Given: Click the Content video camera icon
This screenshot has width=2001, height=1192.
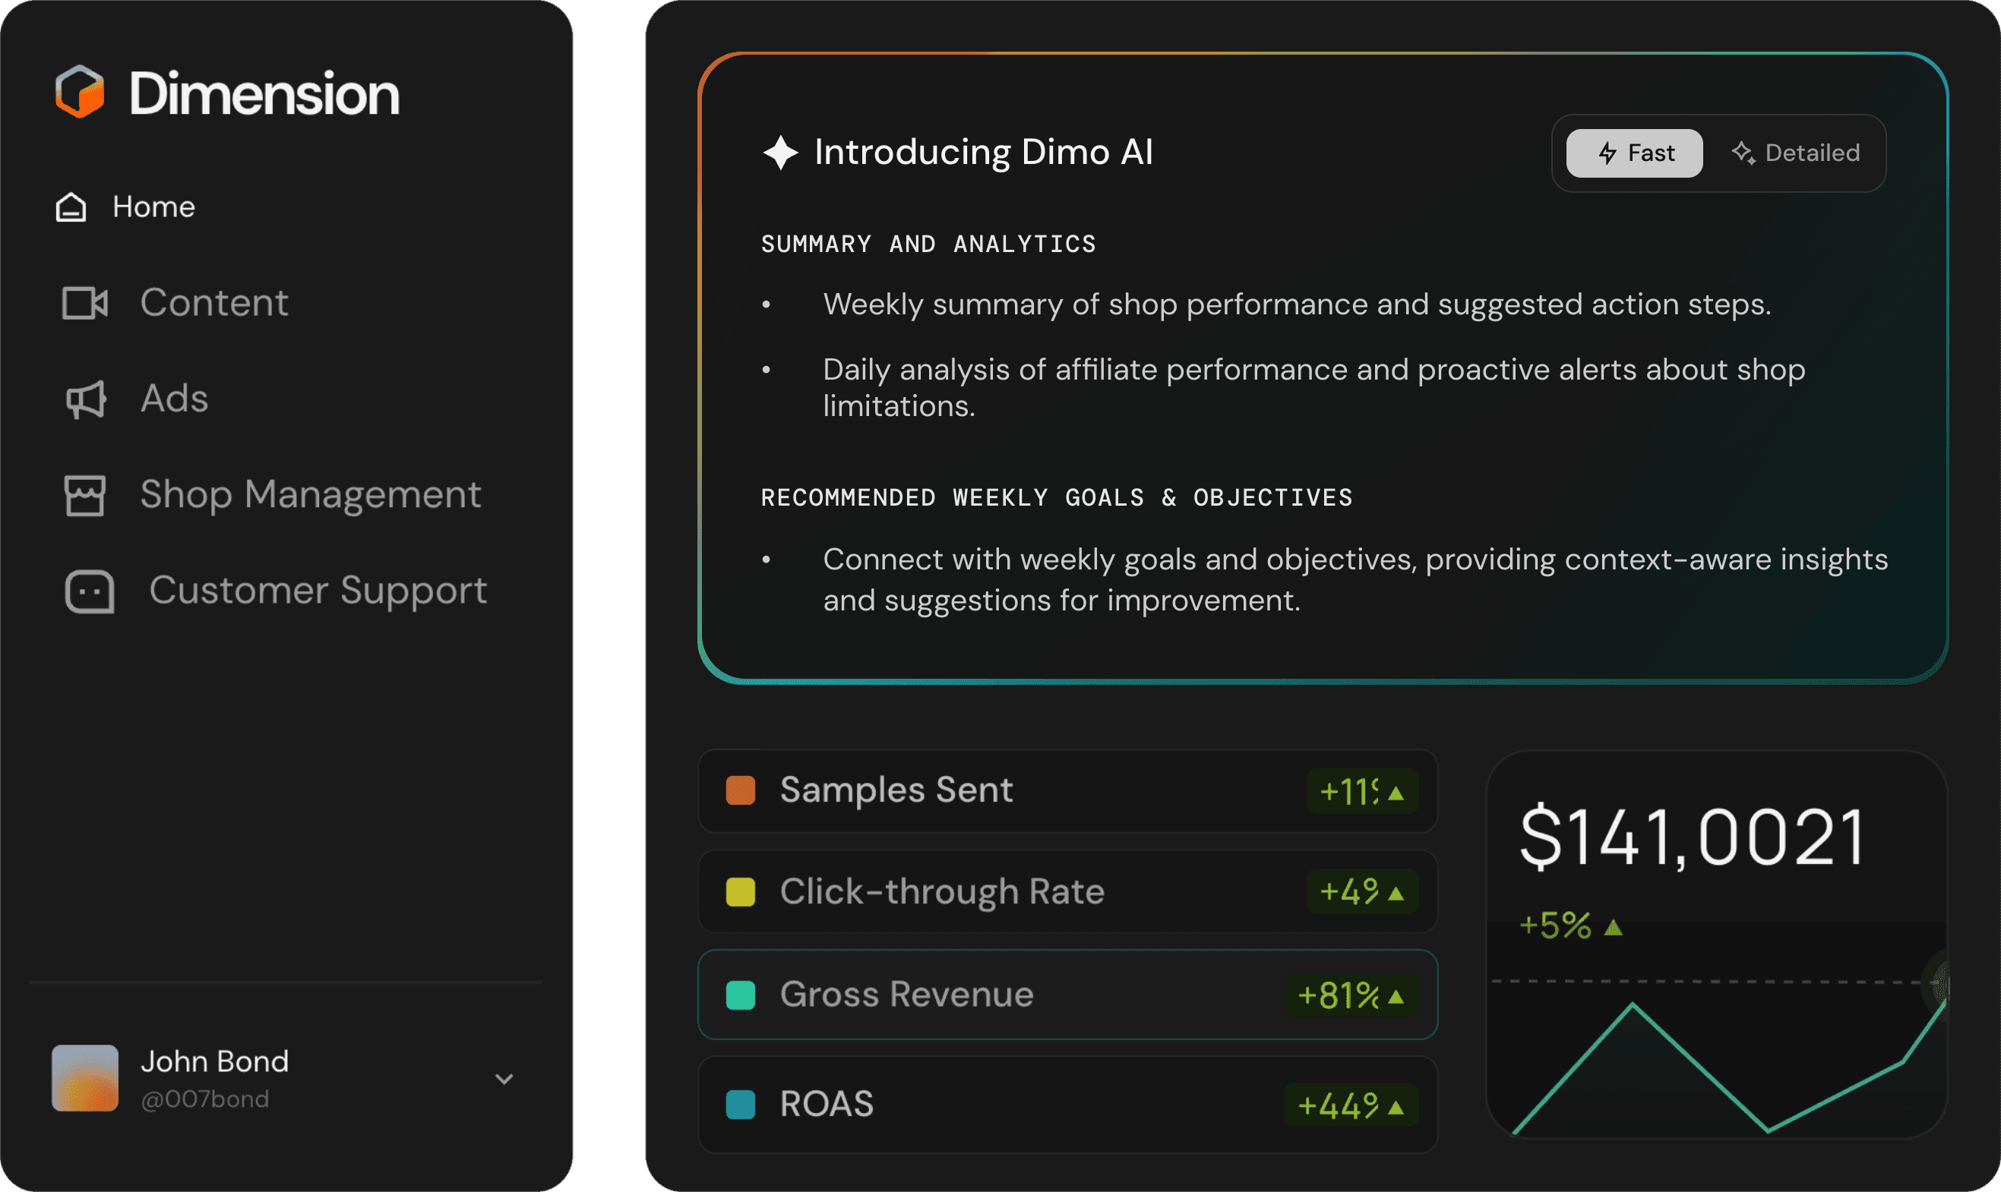Looking at the screenshot, I should click(x=85, y=303).
